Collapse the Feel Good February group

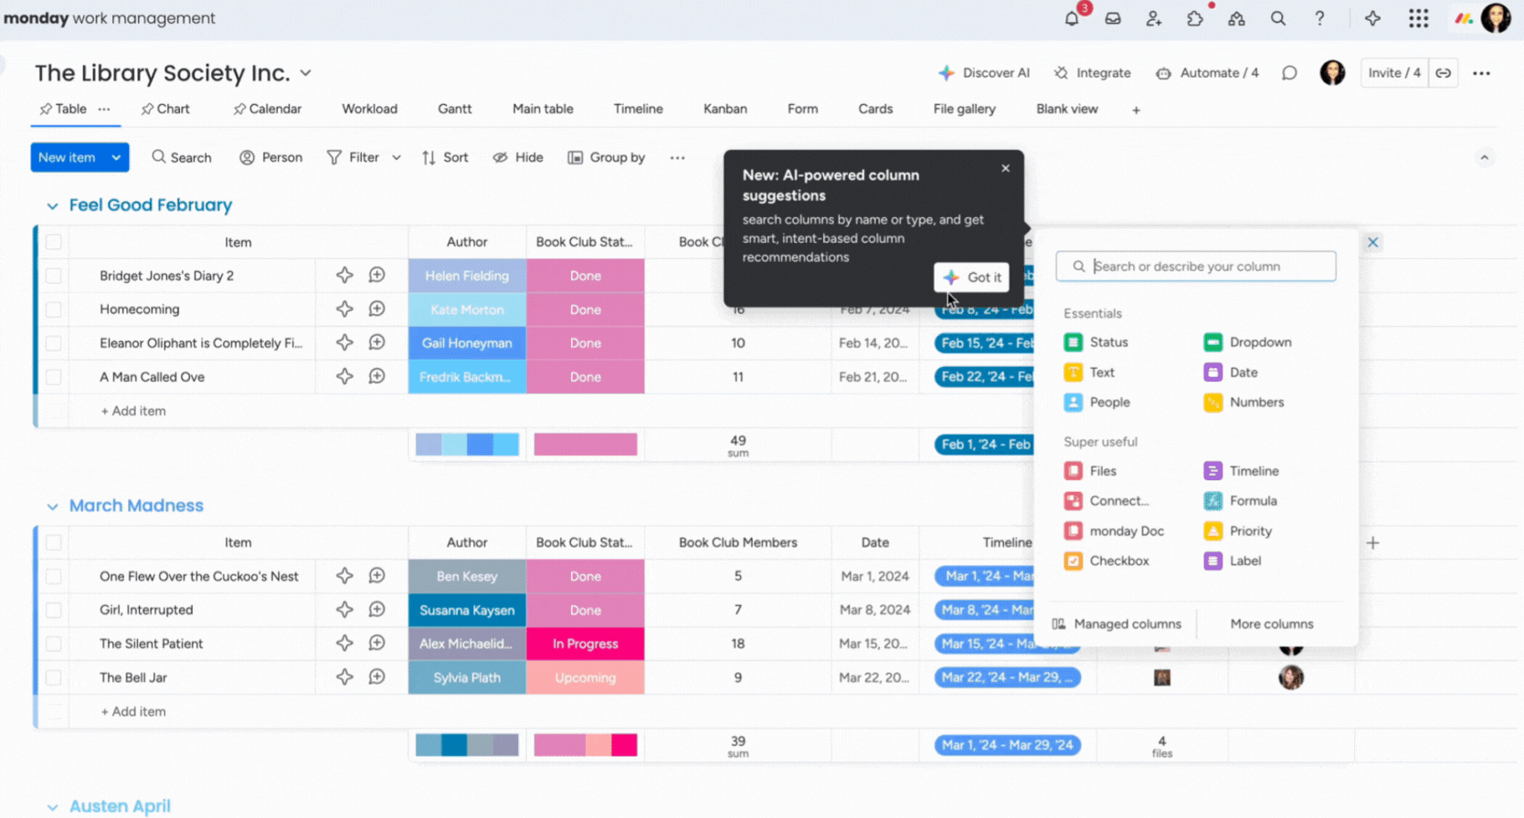[x=52, y=206]
